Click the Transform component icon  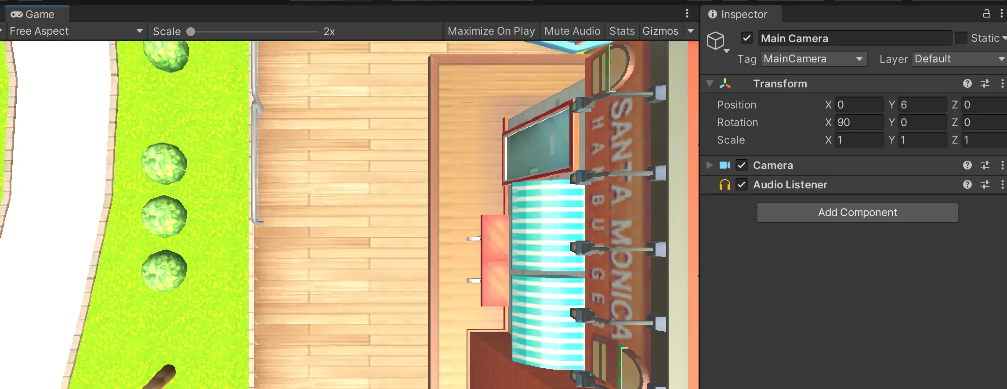(x=725, y=83)
